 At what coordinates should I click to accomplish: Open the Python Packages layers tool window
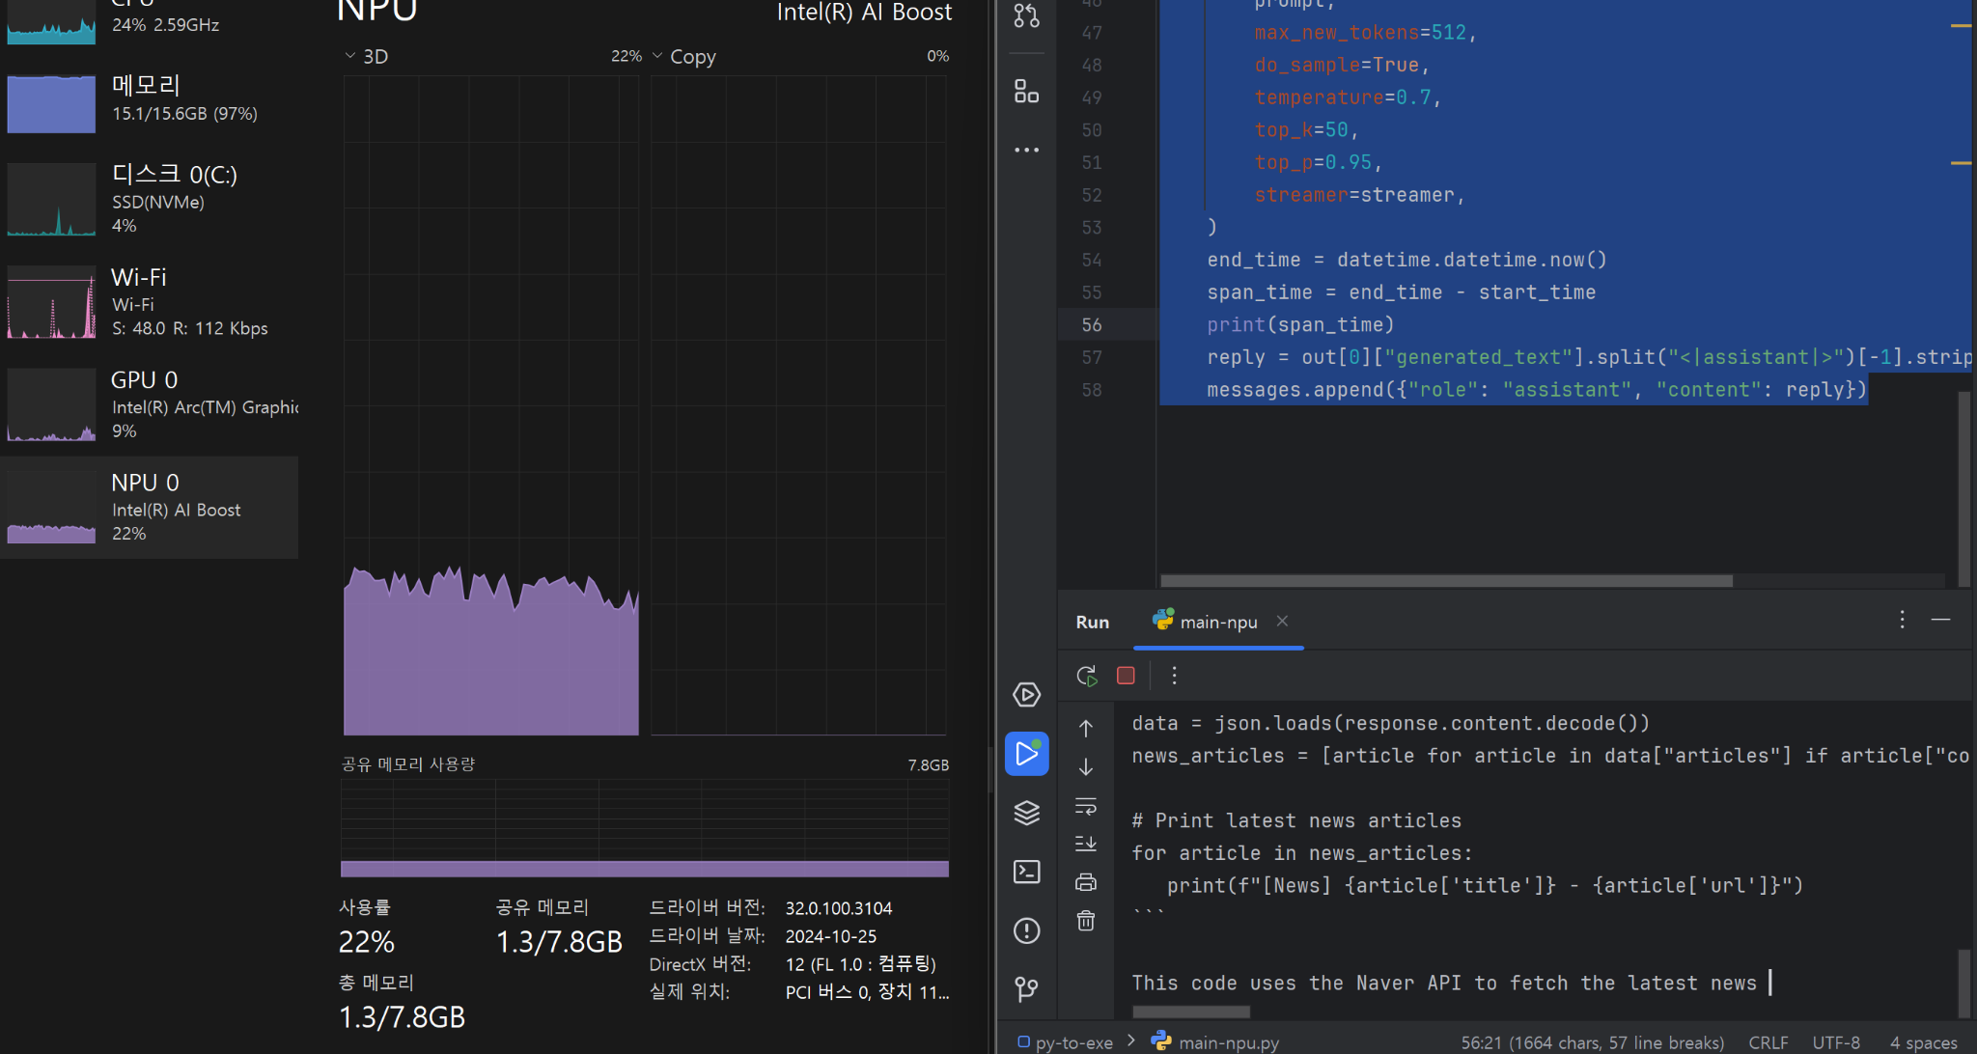pyautogui.click(x=1027, y=813)
